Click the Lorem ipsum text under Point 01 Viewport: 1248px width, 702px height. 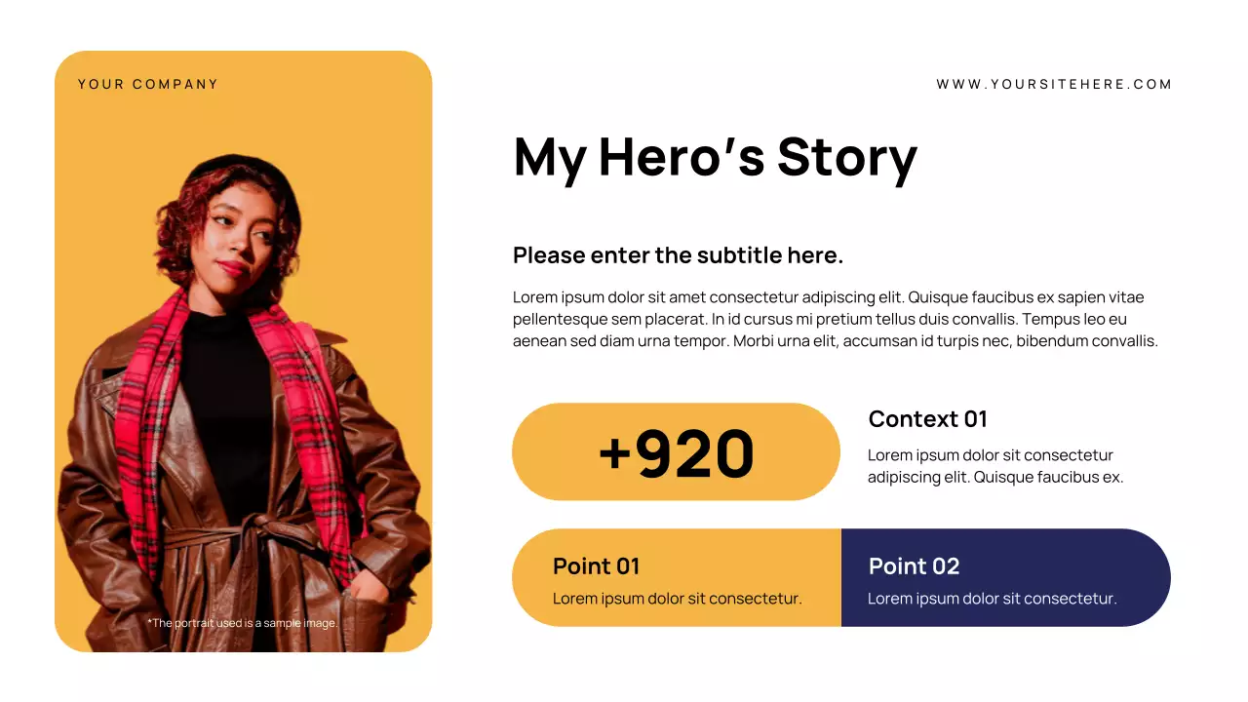[677, 599]
